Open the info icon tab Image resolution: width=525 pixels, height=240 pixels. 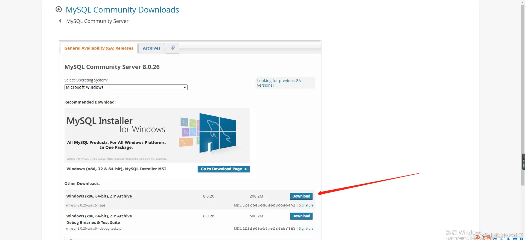pos(172,48)
